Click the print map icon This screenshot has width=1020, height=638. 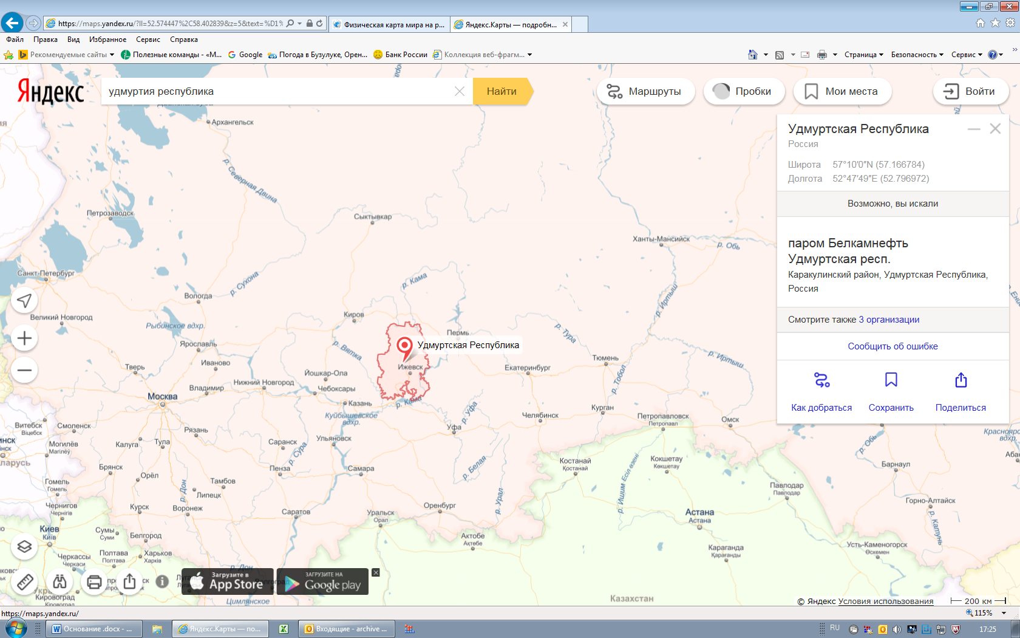94,581
